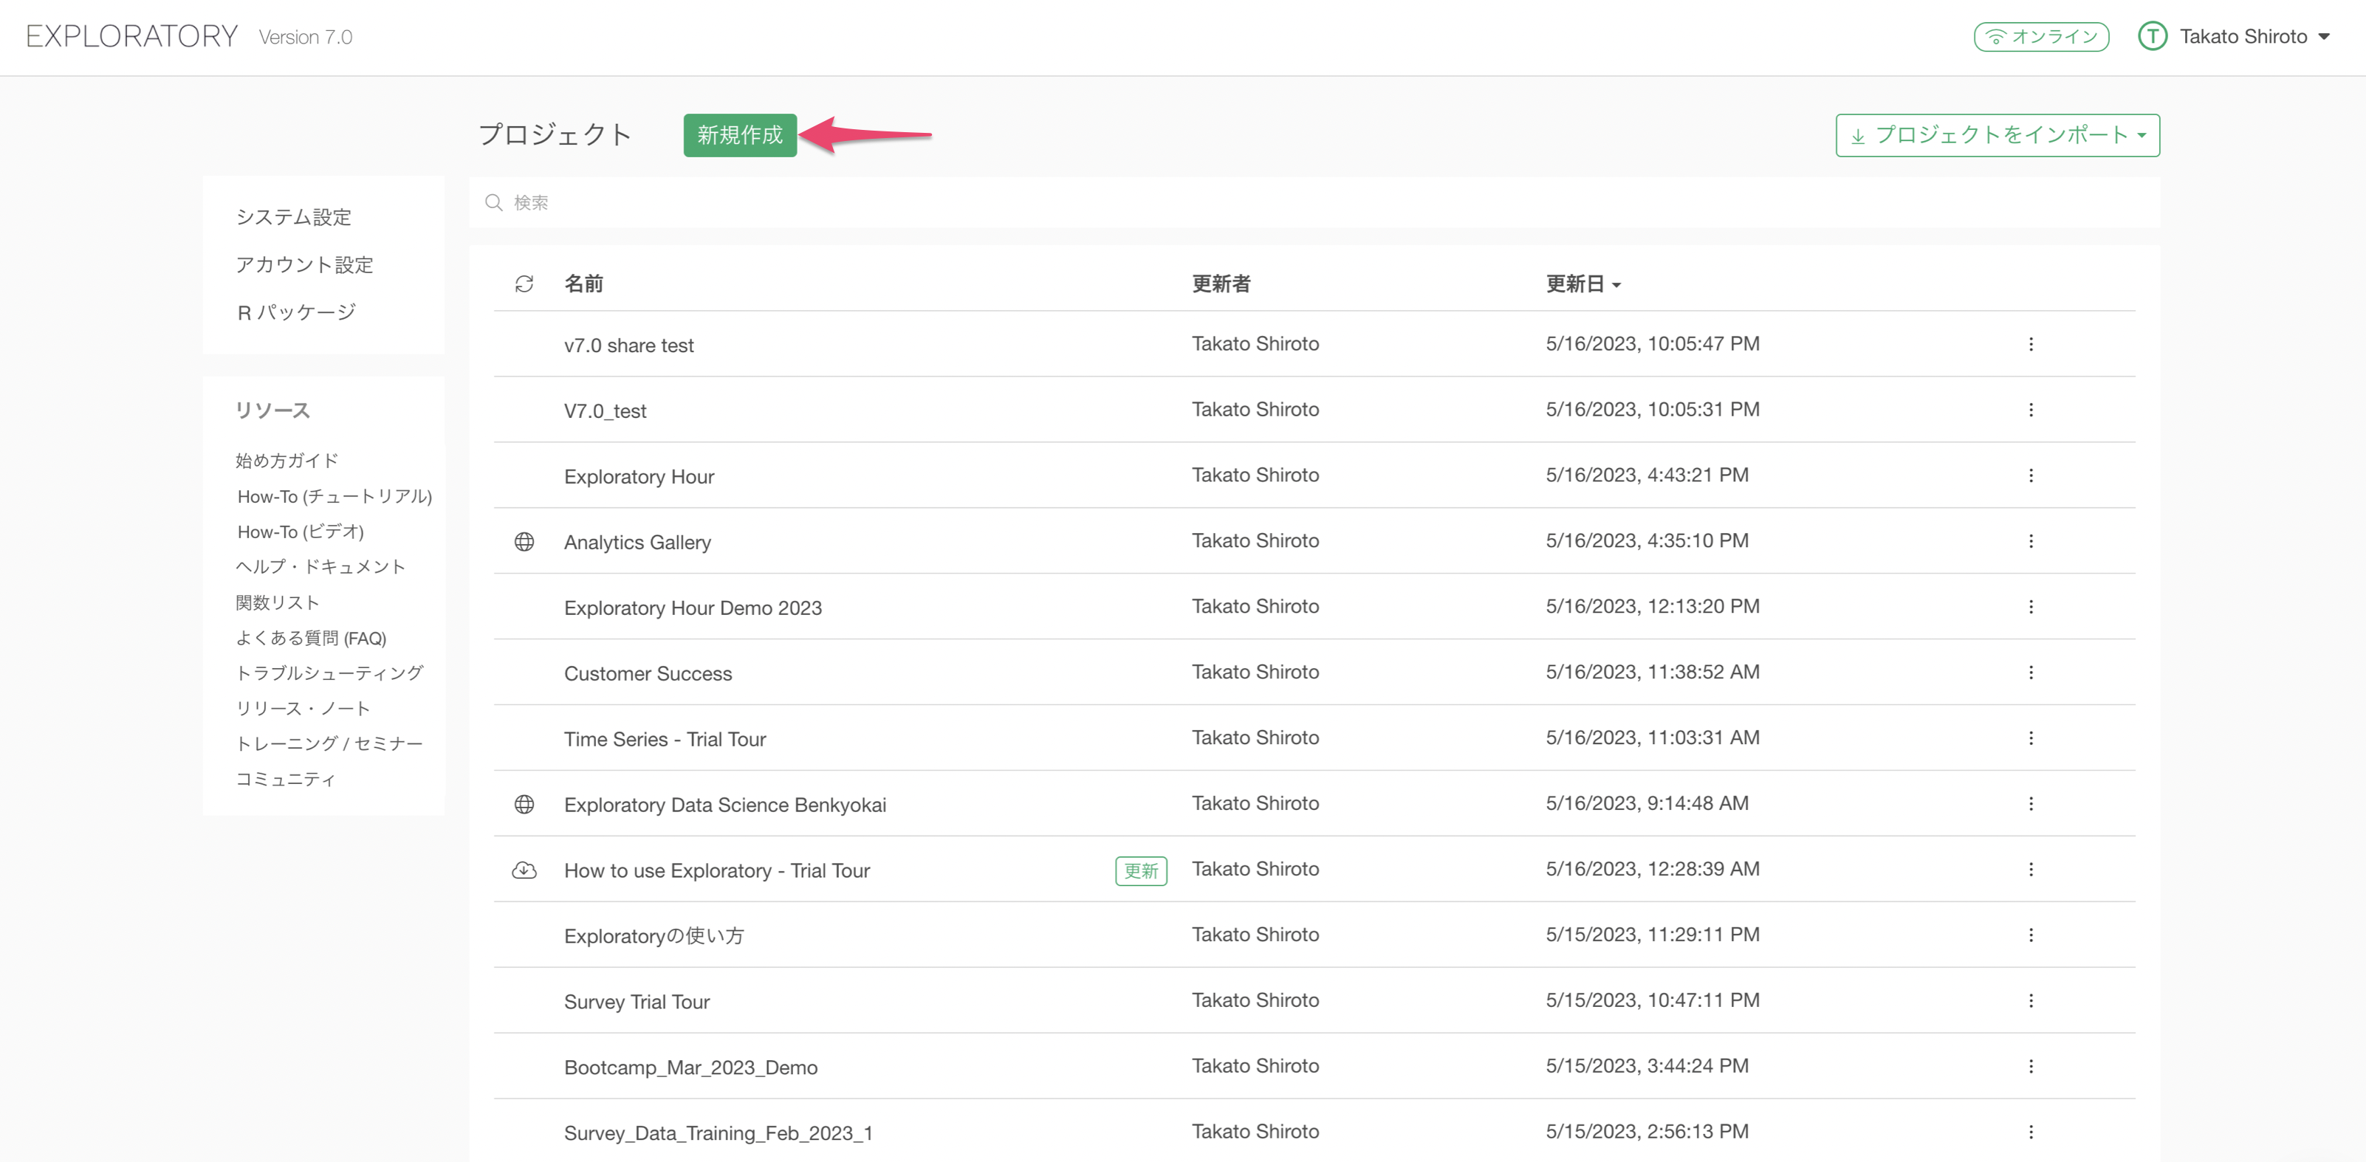Open リリース・ノート link

click(x=303, y=708)
